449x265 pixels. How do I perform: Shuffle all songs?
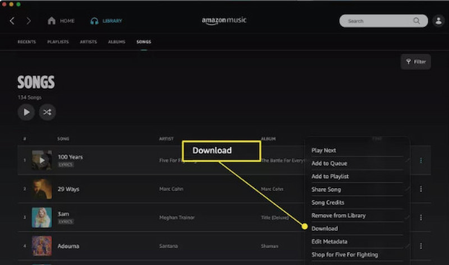click(x=47, y=112)
